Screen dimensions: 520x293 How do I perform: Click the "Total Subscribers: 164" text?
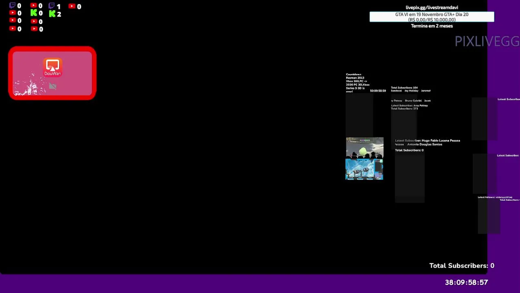404,87
